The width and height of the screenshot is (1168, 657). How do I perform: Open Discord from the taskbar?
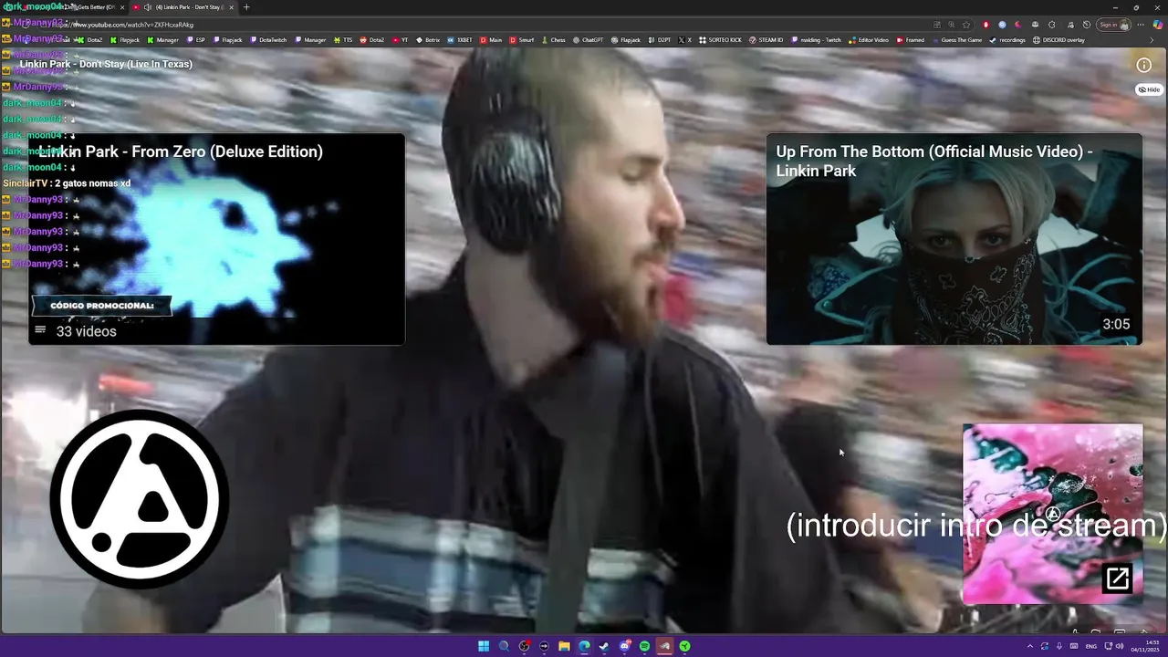coord(625,646)
